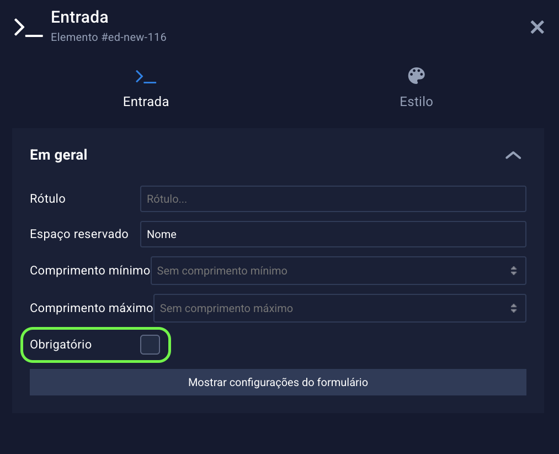Click the Em geral section heading

click(x=58, y=155)
